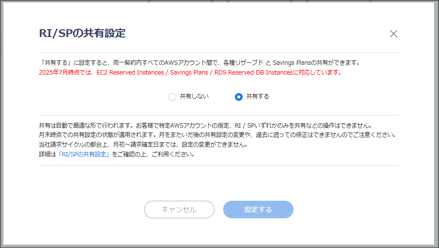Click the RI/SPの共有設定 dialog title
This screenshot has height=248, width=439.
82,33
